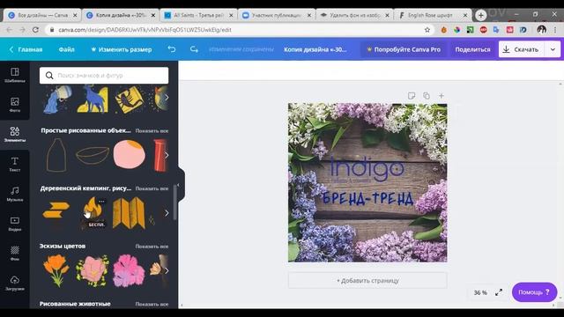This screenshot has height=317, width=564.
Task: Click the Share button
Action: click(472, 49)
